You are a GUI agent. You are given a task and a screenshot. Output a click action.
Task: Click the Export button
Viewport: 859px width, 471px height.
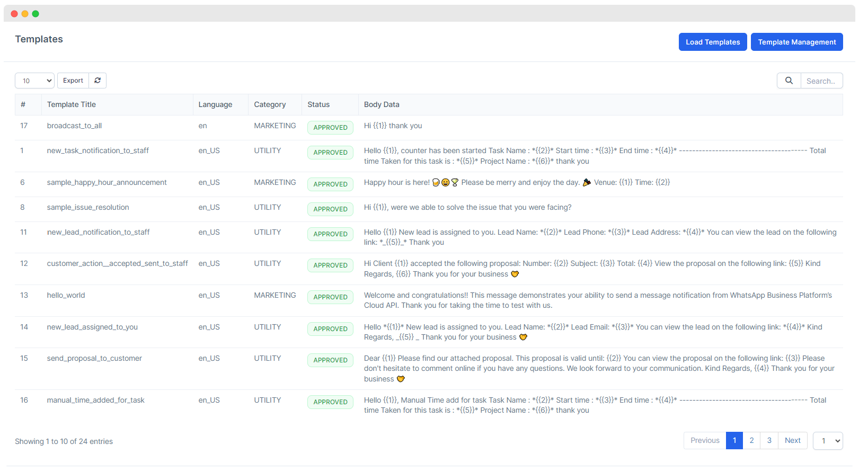tap(73, 81)
